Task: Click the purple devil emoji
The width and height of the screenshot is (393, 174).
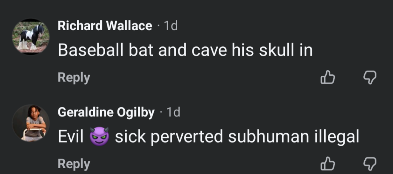Action: pyautogui.click(x=99, y=137)
